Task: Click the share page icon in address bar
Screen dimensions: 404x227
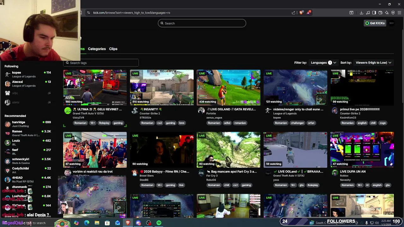Action: pos(294,13)
